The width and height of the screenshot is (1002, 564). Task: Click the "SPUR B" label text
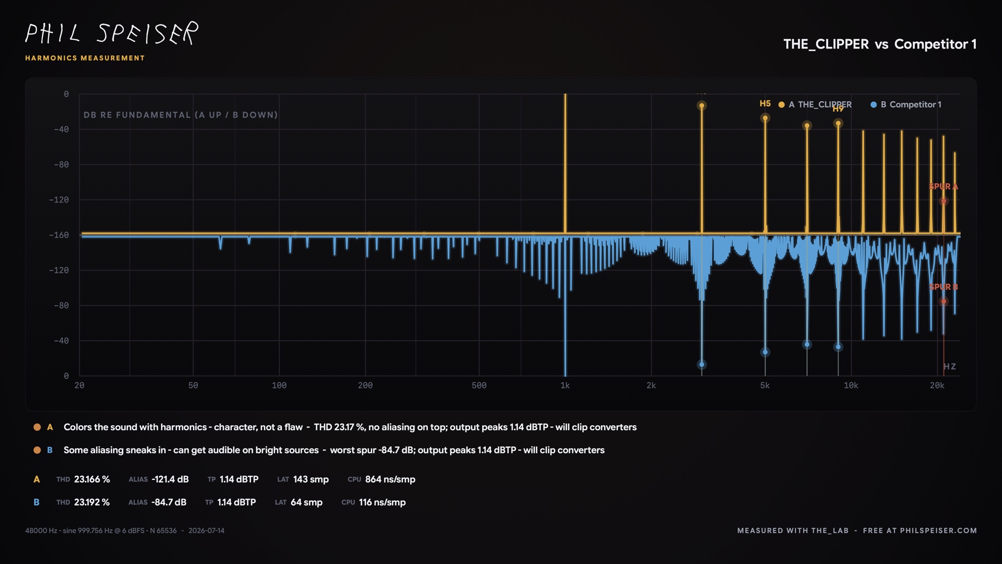click(x=944, y=287)
